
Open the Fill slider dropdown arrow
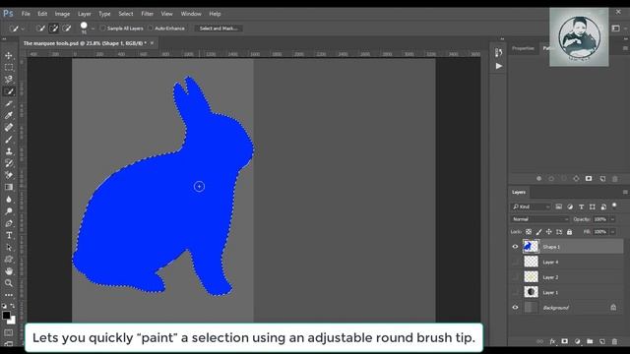tap(612, 232)
